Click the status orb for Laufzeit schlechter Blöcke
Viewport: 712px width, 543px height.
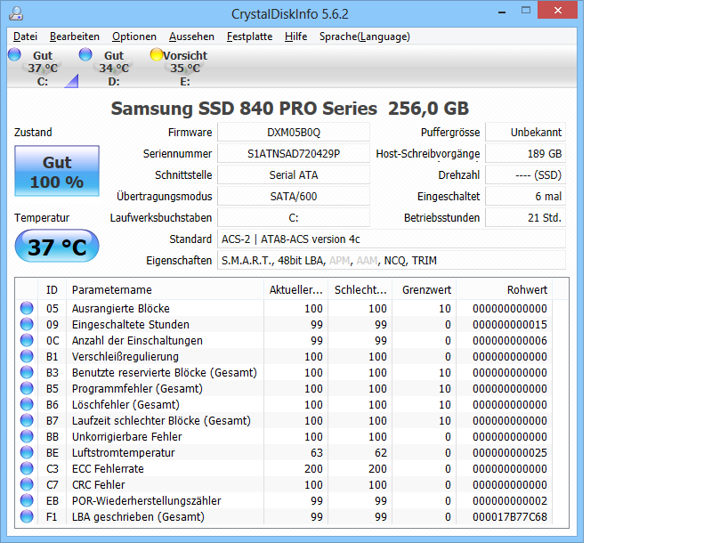pyautogui.click(x=27, y=420)
